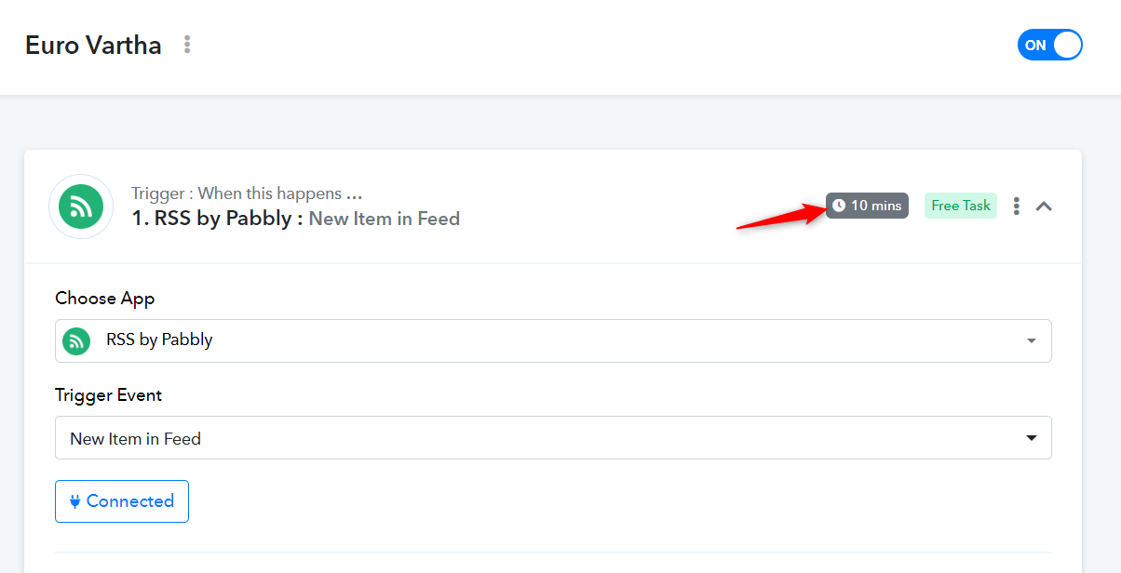Open the Trigger Event dropdown

[553, 437]
